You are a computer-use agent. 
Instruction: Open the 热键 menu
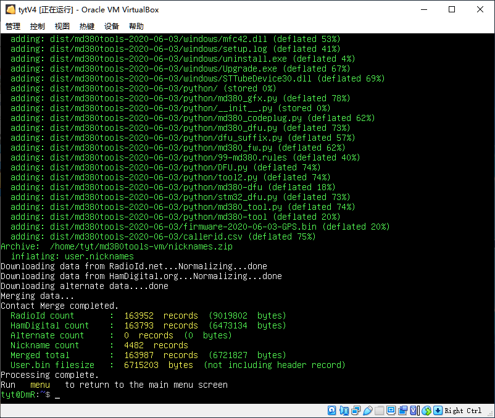(x=87, y=27)
